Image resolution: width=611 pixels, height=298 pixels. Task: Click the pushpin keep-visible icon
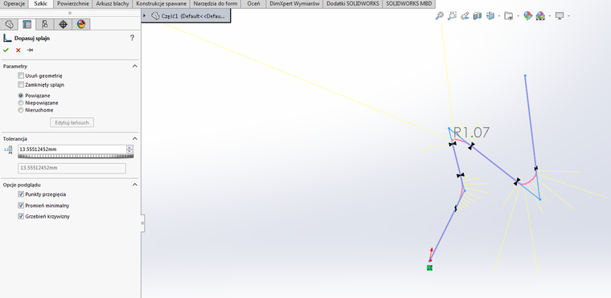pos(30,50)
